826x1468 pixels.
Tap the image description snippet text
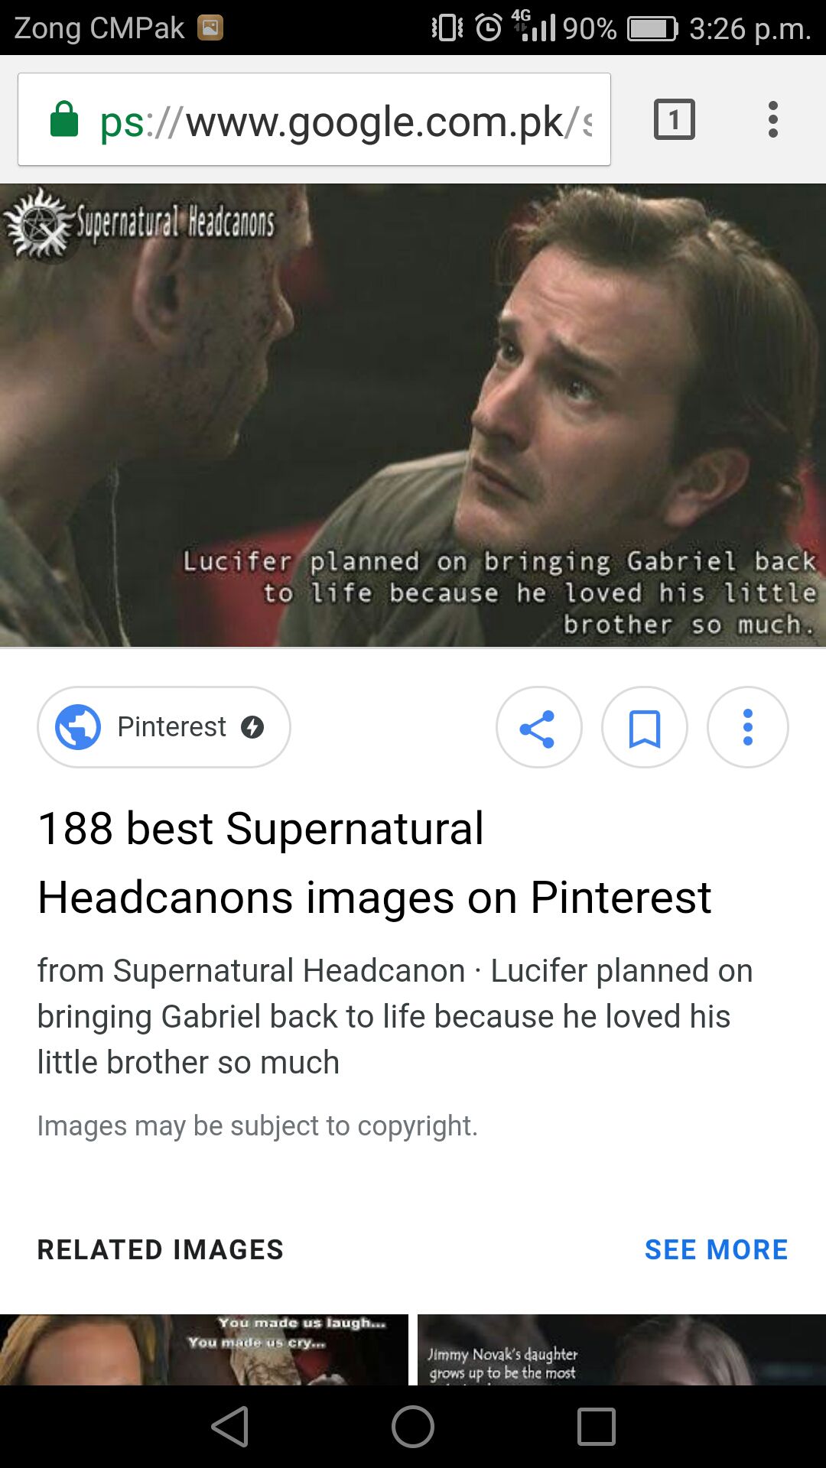point(395,1016)
